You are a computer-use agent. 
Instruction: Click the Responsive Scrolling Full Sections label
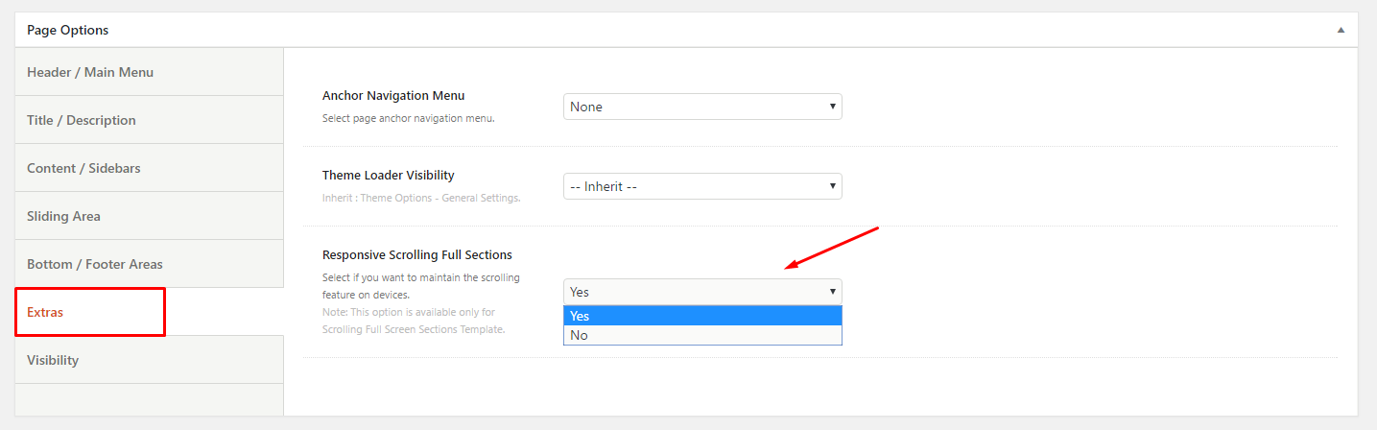417,255
